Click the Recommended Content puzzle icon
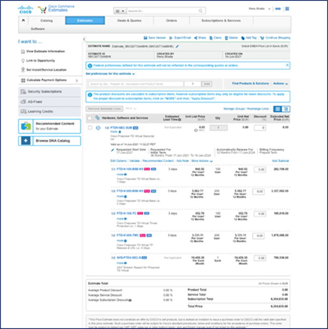This screenshot has height=329, width=328. (26, 126)
